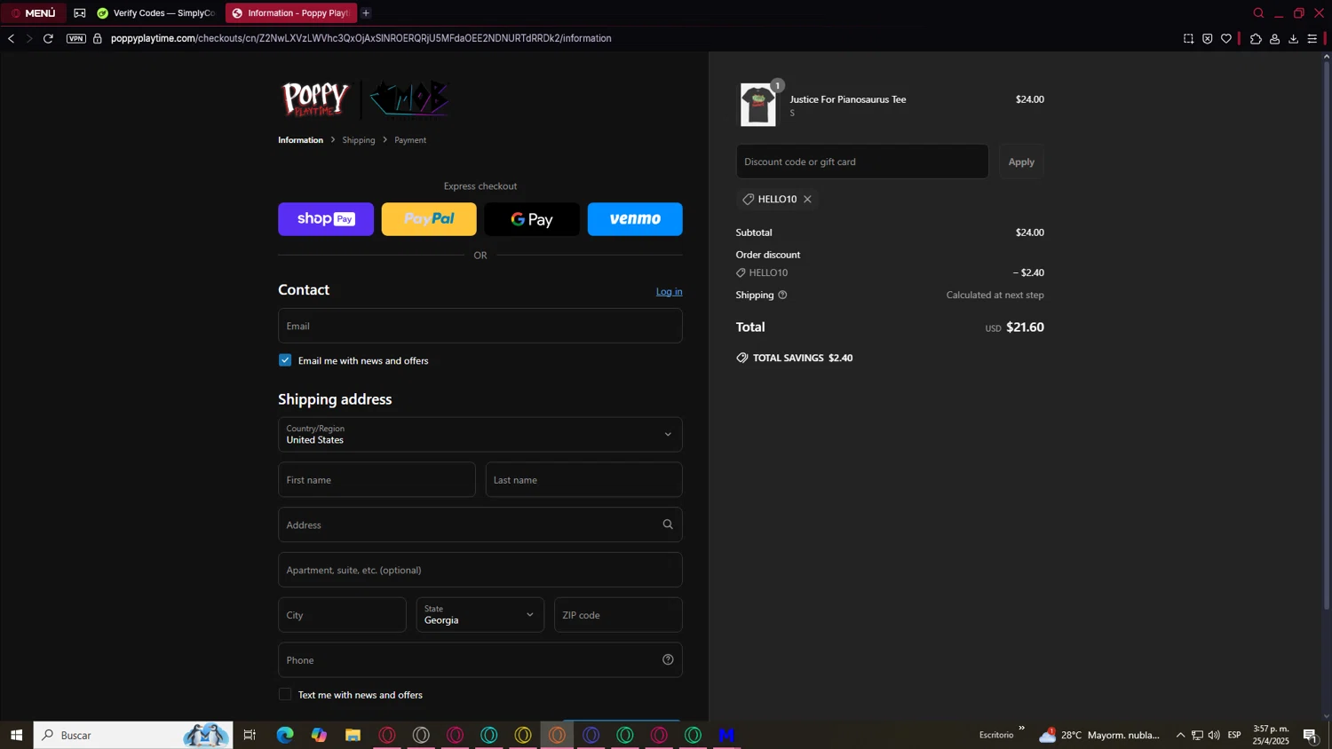Focus the Email contact field
The width and height of the screenshot is (1332, 749).
pyautogui.click(x=480, y=326)
